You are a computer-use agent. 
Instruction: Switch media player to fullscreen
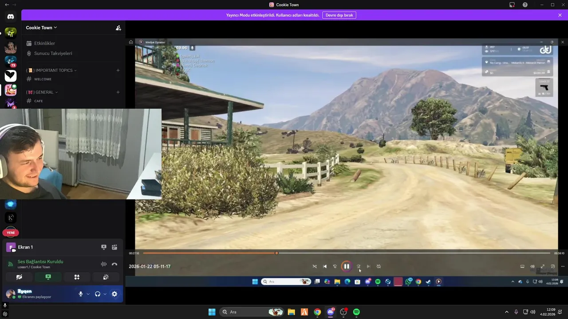542,266
